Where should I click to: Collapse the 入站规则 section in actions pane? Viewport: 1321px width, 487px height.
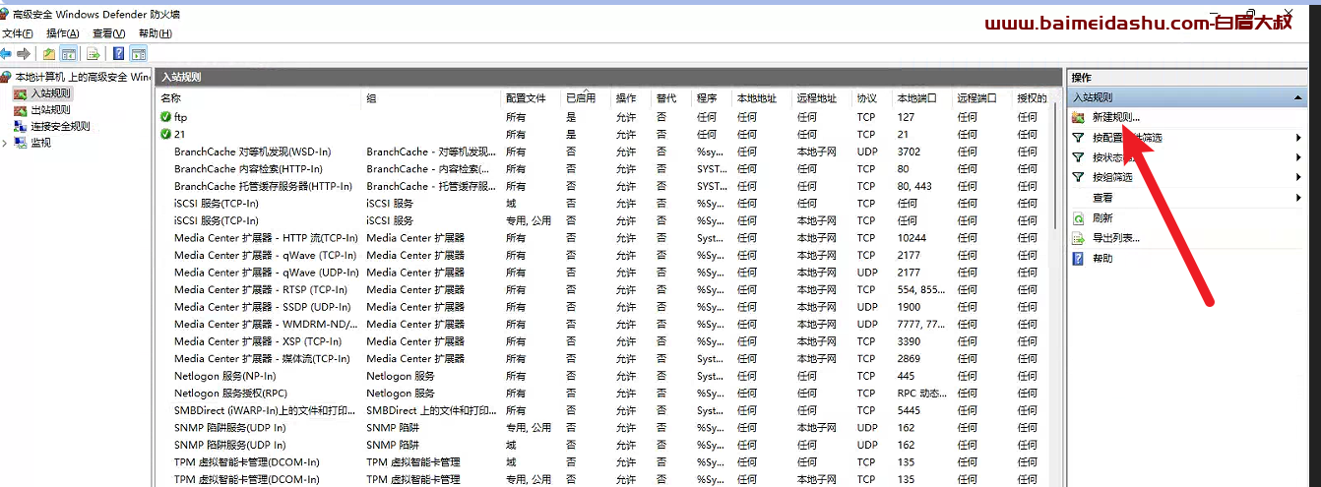click(1298, 97)
